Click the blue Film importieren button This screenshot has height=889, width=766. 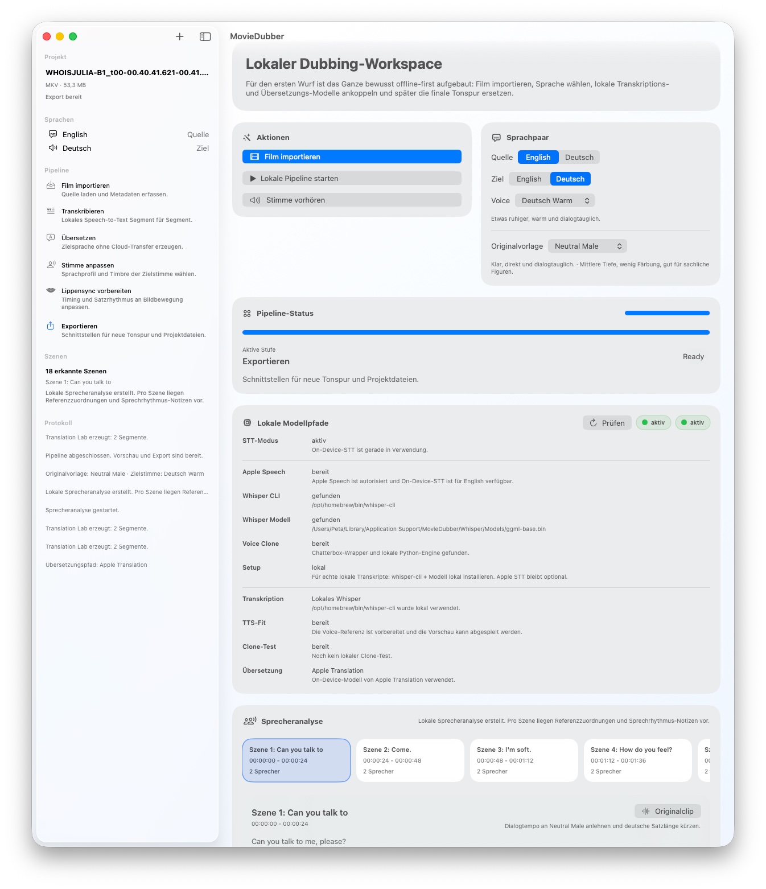point(352,157)
